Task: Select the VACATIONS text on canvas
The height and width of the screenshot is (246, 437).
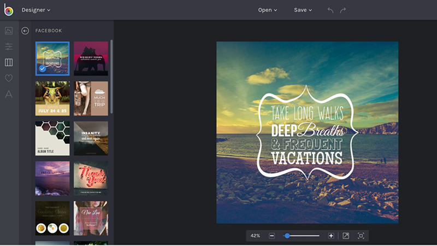Action: pos(307,158)
